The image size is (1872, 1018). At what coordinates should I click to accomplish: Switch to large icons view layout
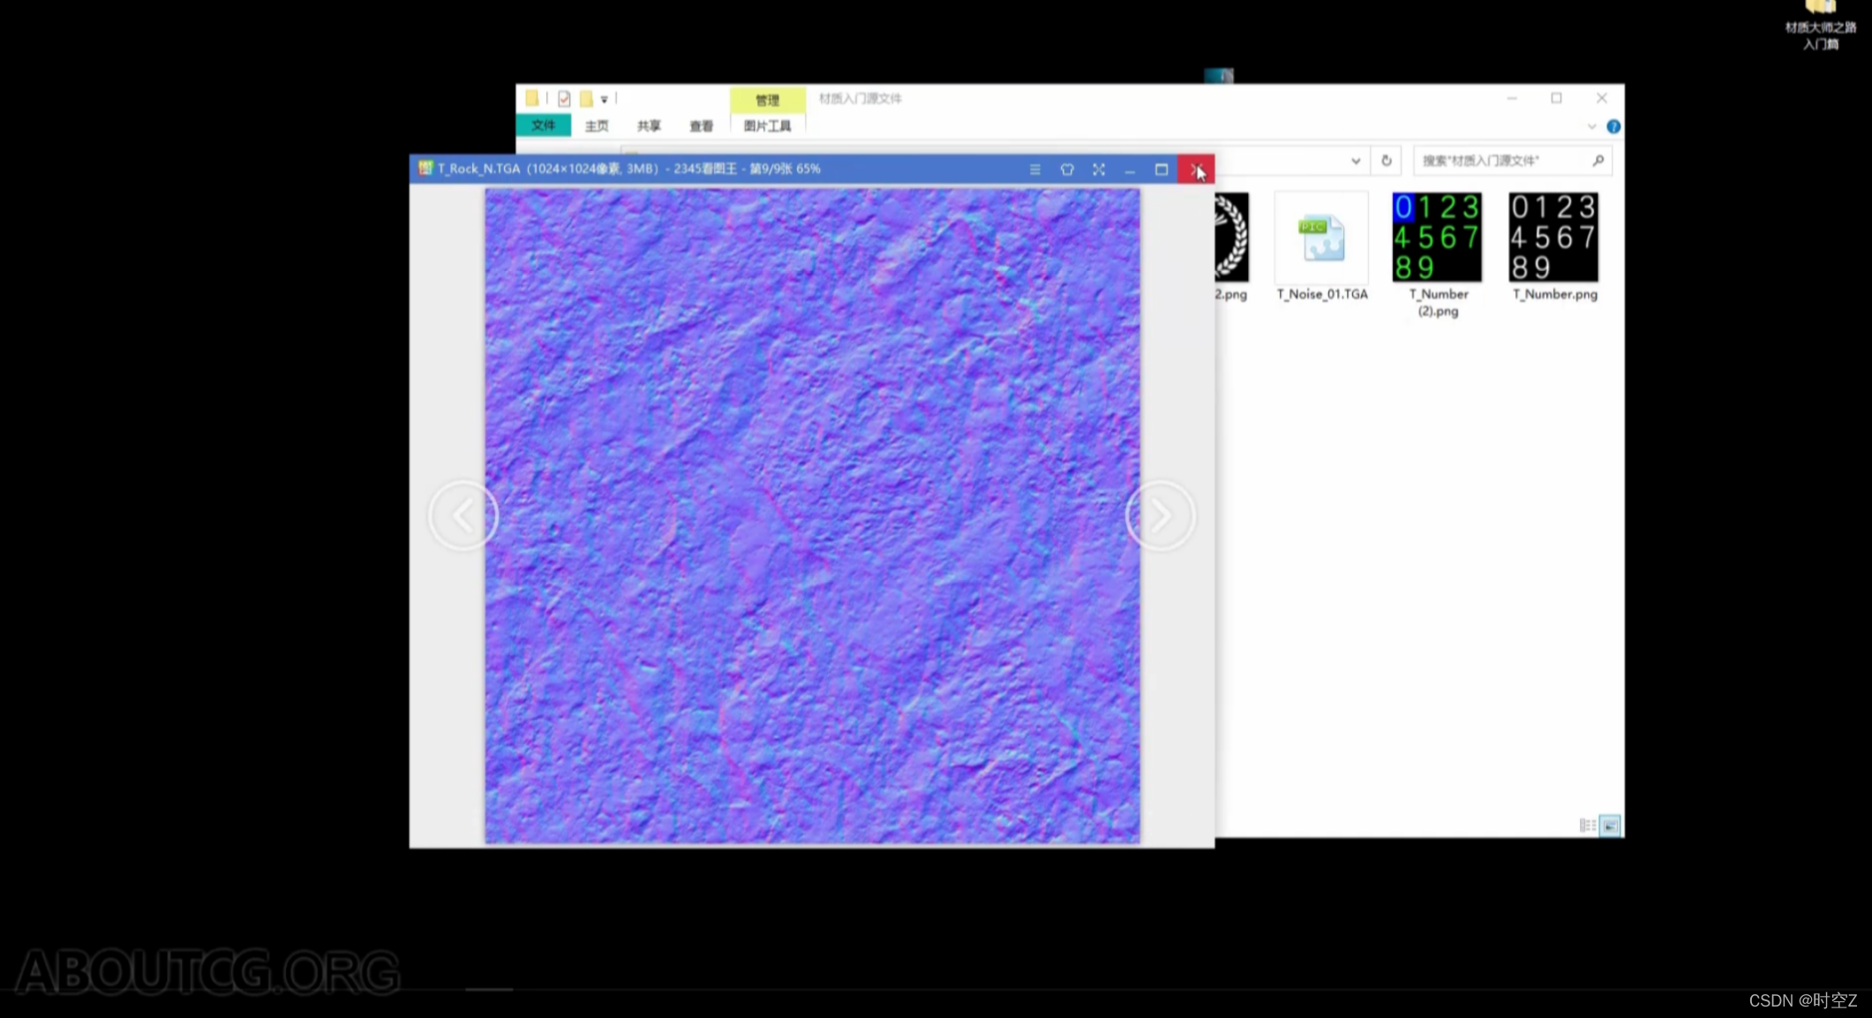pyautogui.click(x=1610, y=826)
